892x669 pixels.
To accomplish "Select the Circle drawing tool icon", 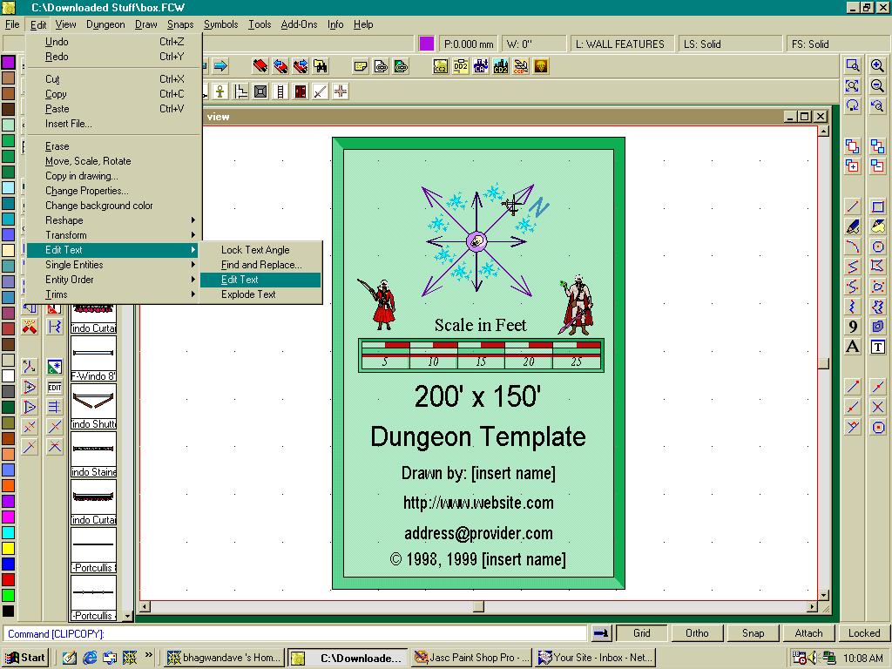I will pyautogui.click(x=878, y=247).
